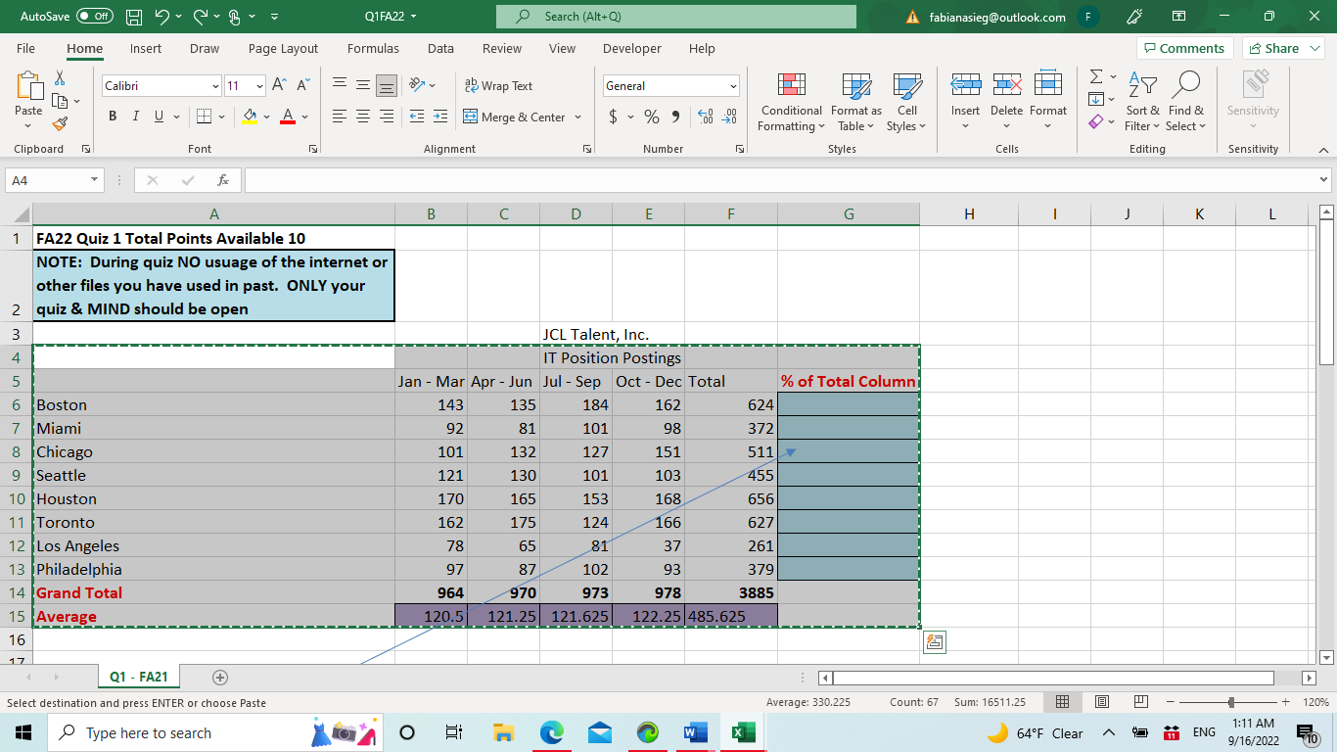This screenshot has width=1337, height=752.
Task: Click the Find & Select button
Action: [x=1185, y=102]
